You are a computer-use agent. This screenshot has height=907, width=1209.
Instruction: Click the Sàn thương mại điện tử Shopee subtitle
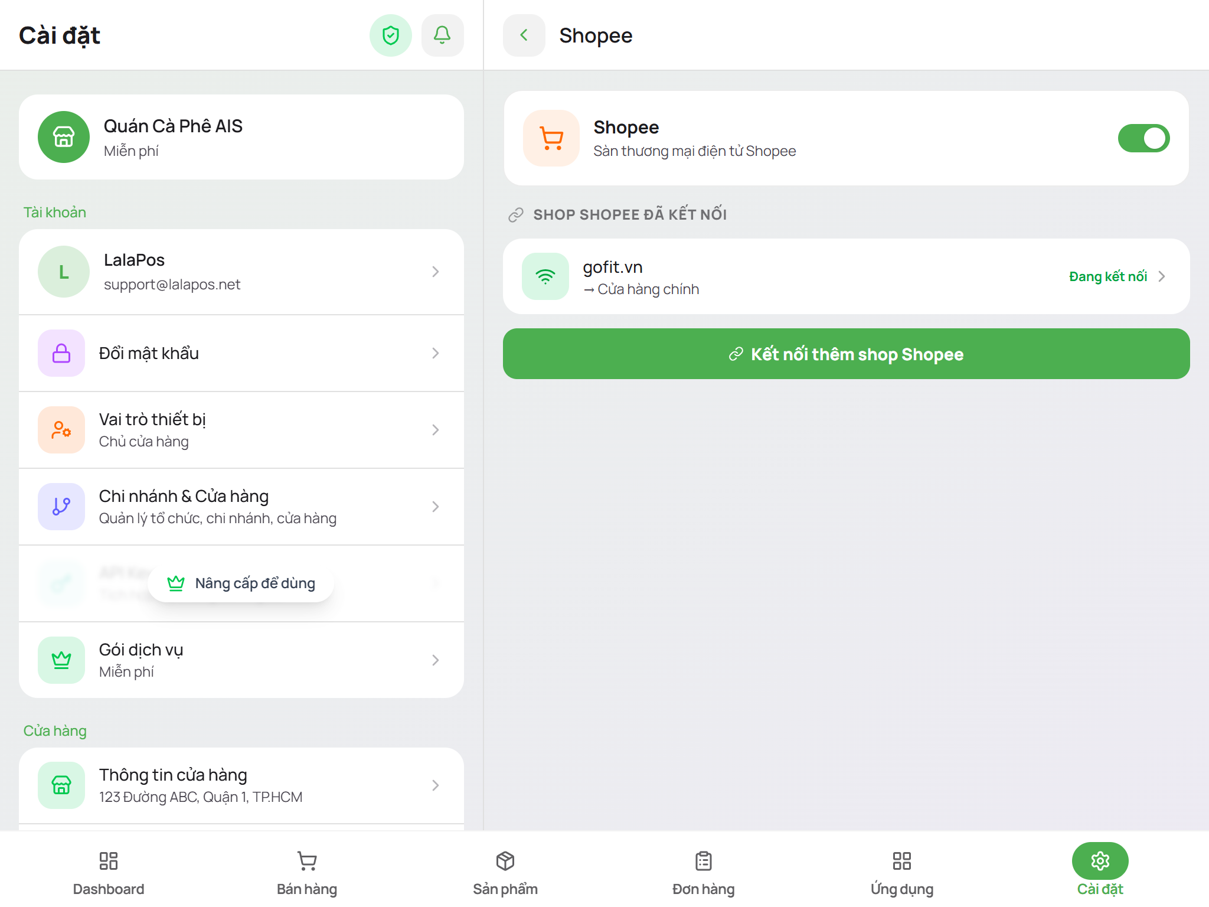[695, 151]
